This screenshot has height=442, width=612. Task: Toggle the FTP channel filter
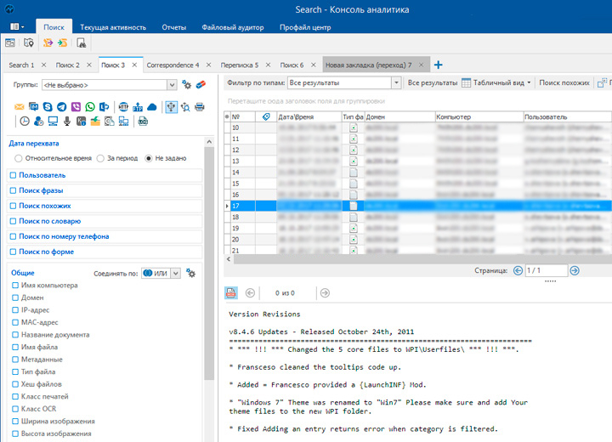[x=138, y=106]
